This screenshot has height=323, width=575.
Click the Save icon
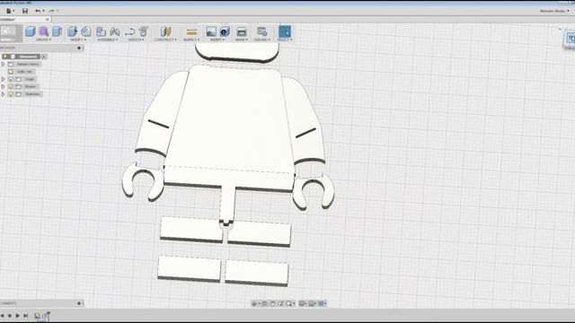pyautogui.click(x=25, y=11)
